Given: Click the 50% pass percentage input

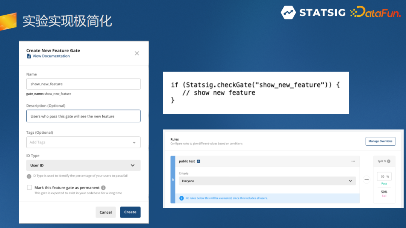Looking at the screenshot, I should click(384, 177).
